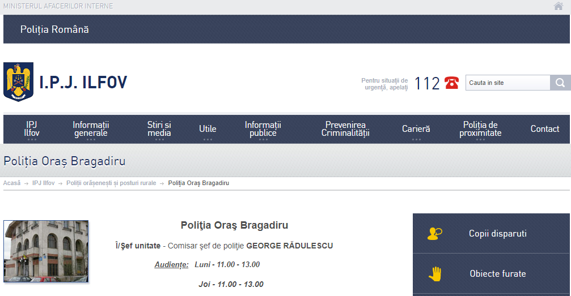Image resolution: width=571 pixels, height=296 pixels.
Task: Go to Acasă in the breadcrumb
Action: click(12, 183)
